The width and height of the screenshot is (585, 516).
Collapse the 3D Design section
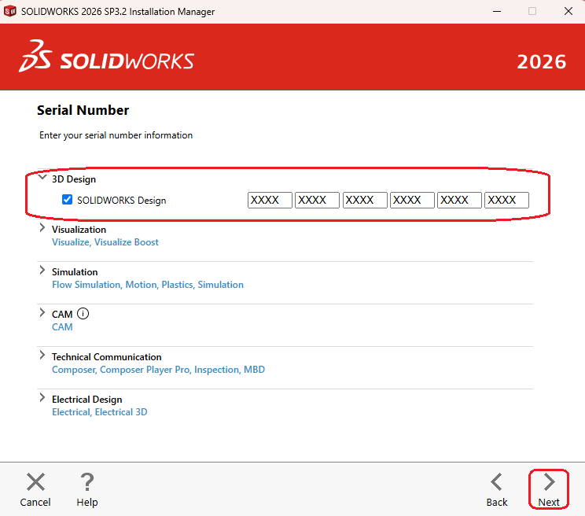(x=42, y=177)
